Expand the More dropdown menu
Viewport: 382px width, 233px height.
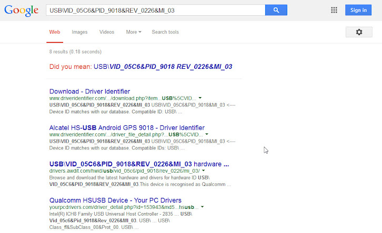[x=134, y=32]
